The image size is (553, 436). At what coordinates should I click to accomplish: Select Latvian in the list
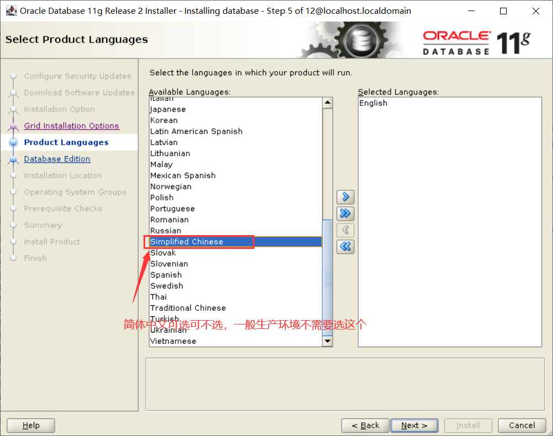[236, 142]
